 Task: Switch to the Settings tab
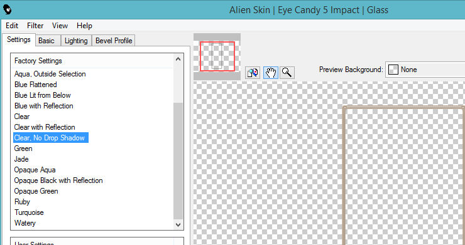(x=19, y=39)
